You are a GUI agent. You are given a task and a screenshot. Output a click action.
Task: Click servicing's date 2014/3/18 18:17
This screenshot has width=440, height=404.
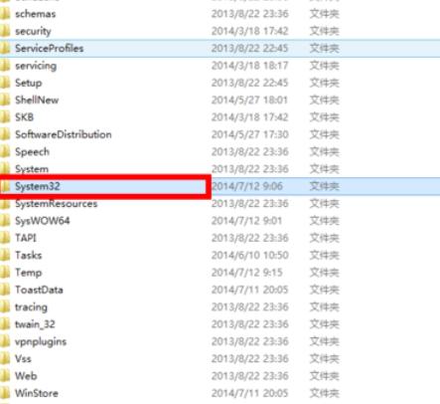249,66
